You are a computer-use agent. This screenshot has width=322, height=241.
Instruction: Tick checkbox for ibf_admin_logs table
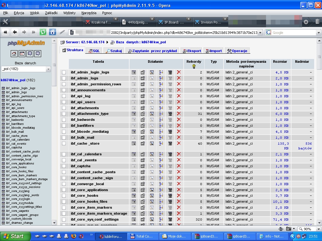[x=64, y=78]
